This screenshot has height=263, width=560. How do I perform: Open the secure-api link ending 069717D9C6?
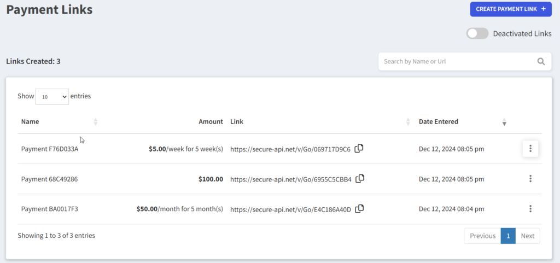coord(290,149)
